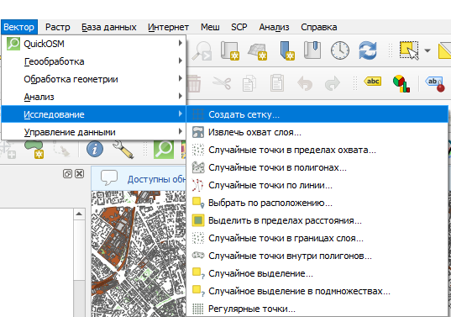Screen dimensions: 451x317
Task: Select Случайные точки в границах слоя…
Action: (x=317, y=238)
